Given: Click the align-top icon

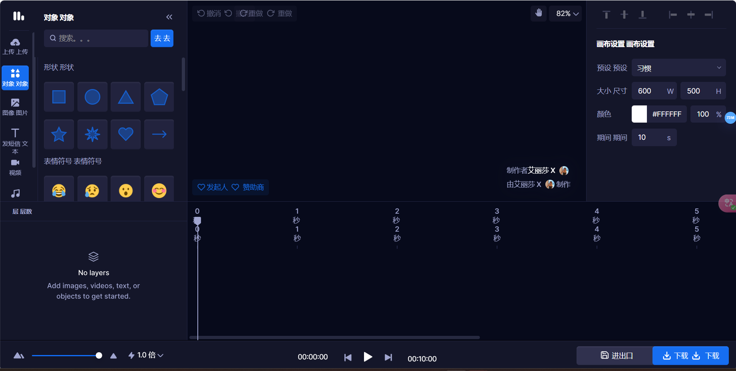Looking at the screenshot, I should point(606,14).
